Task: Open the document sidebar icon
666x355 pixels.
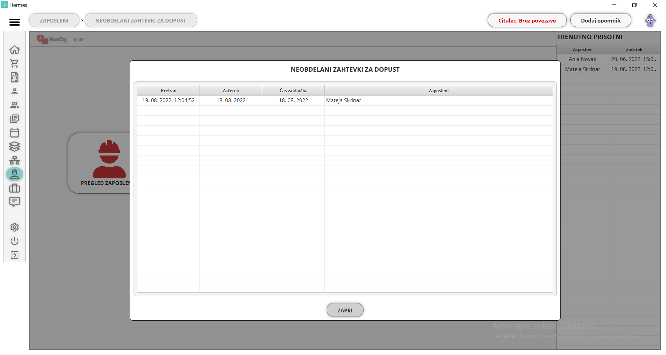Action: (x=15, y=77)
